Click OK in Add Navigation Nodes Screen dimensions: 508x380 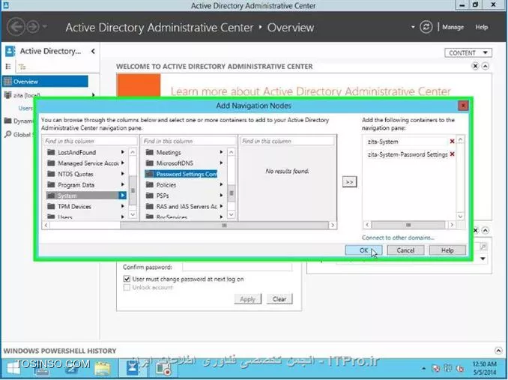[363, 250]
